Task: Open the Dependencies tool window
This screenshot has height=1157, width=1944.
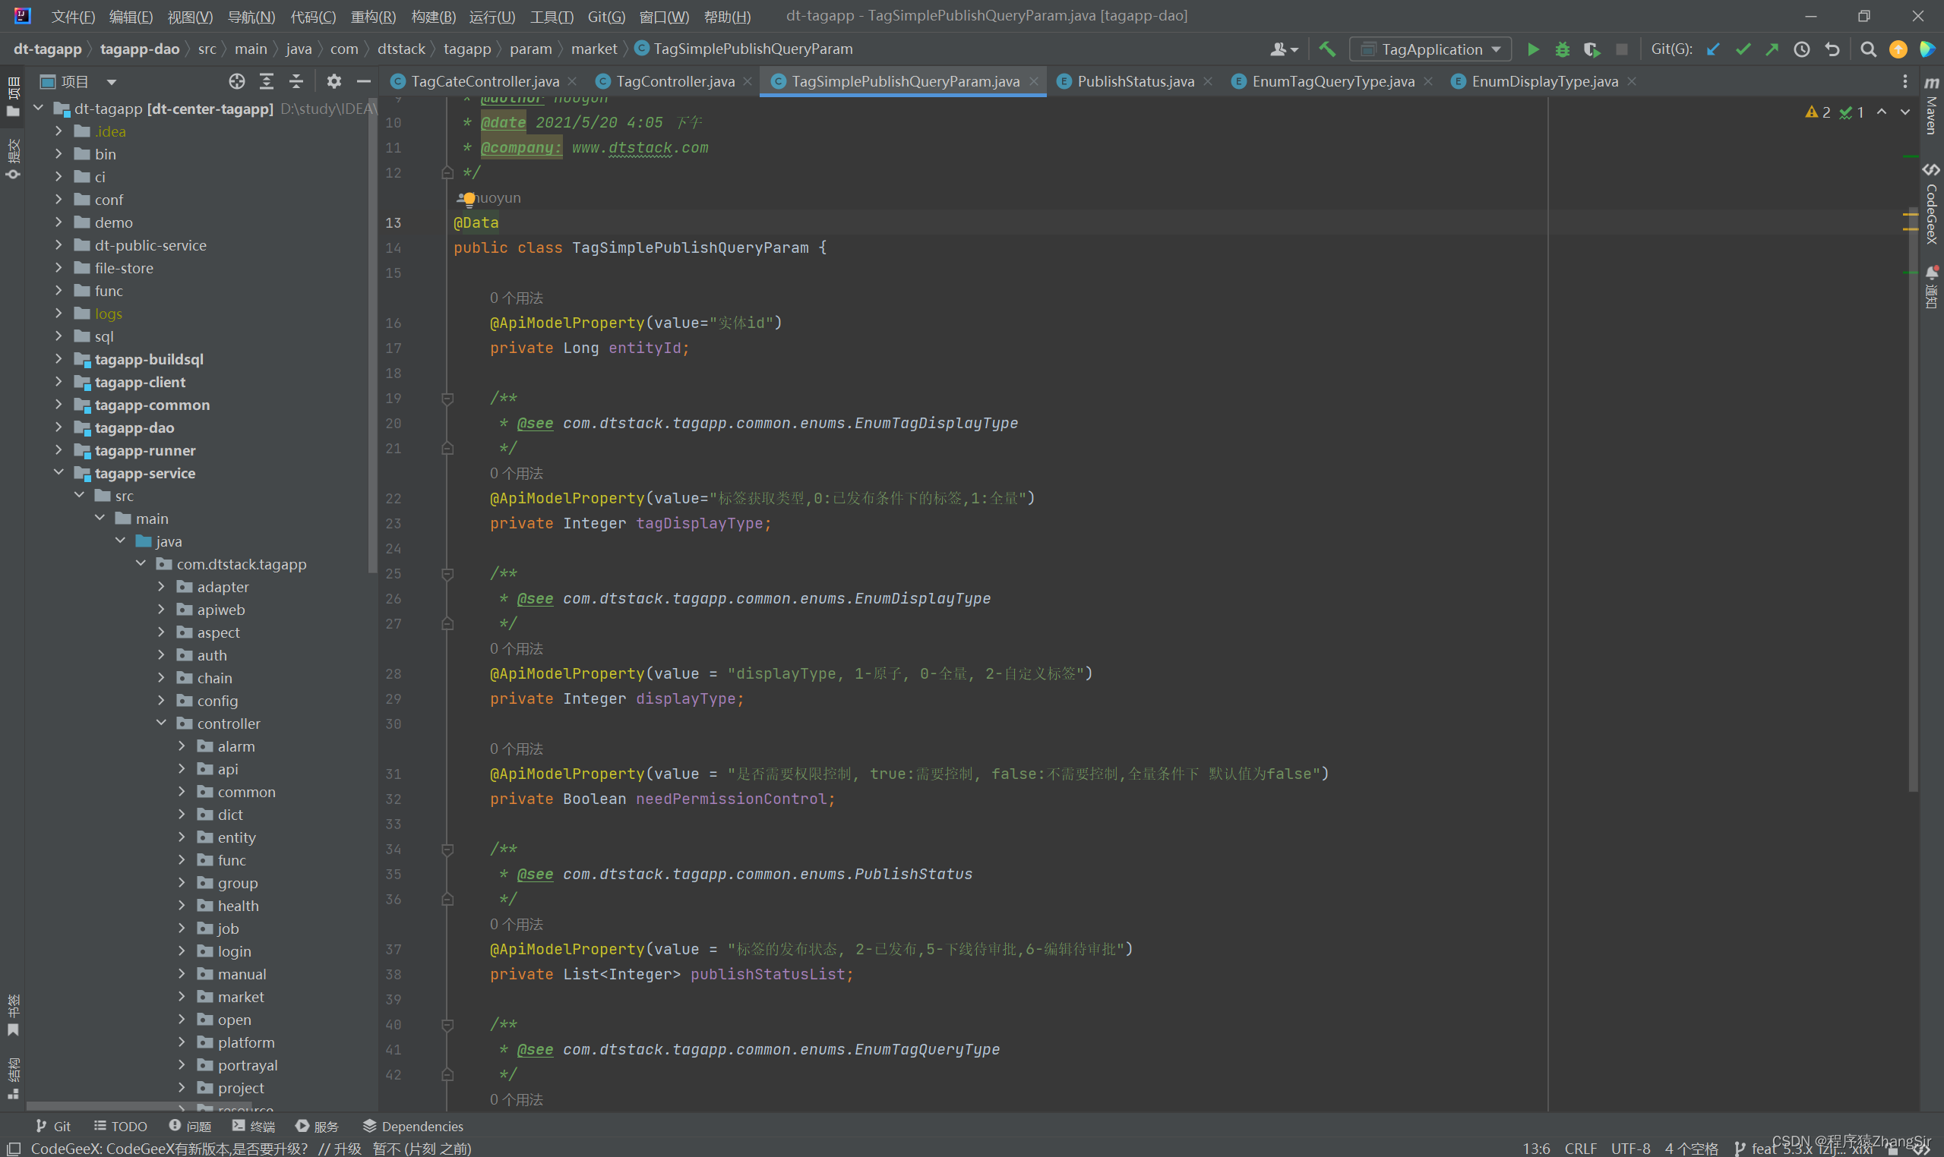Action: tap(413, 1126)
